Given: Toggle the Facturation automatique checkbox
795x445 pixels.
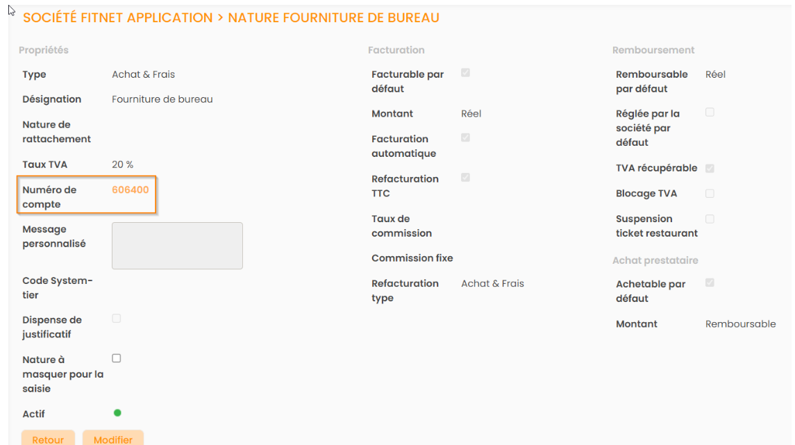Looking at the screenshot, I should point(465,137).
